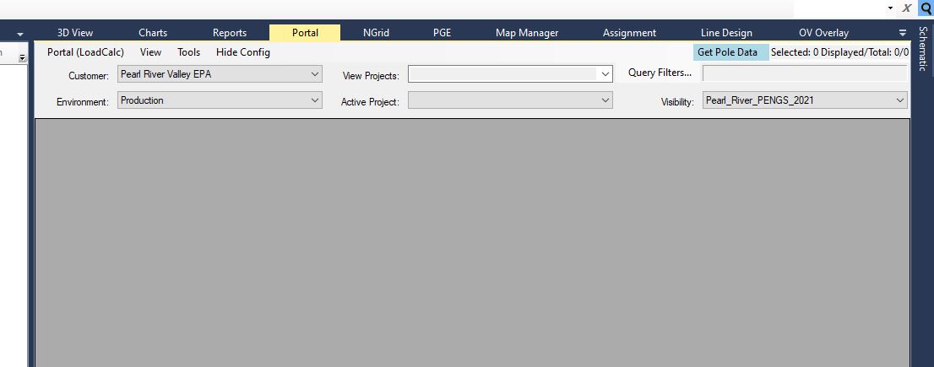
Task: Open the Visibility dropdown list
Action: click(x=899, y=100)
